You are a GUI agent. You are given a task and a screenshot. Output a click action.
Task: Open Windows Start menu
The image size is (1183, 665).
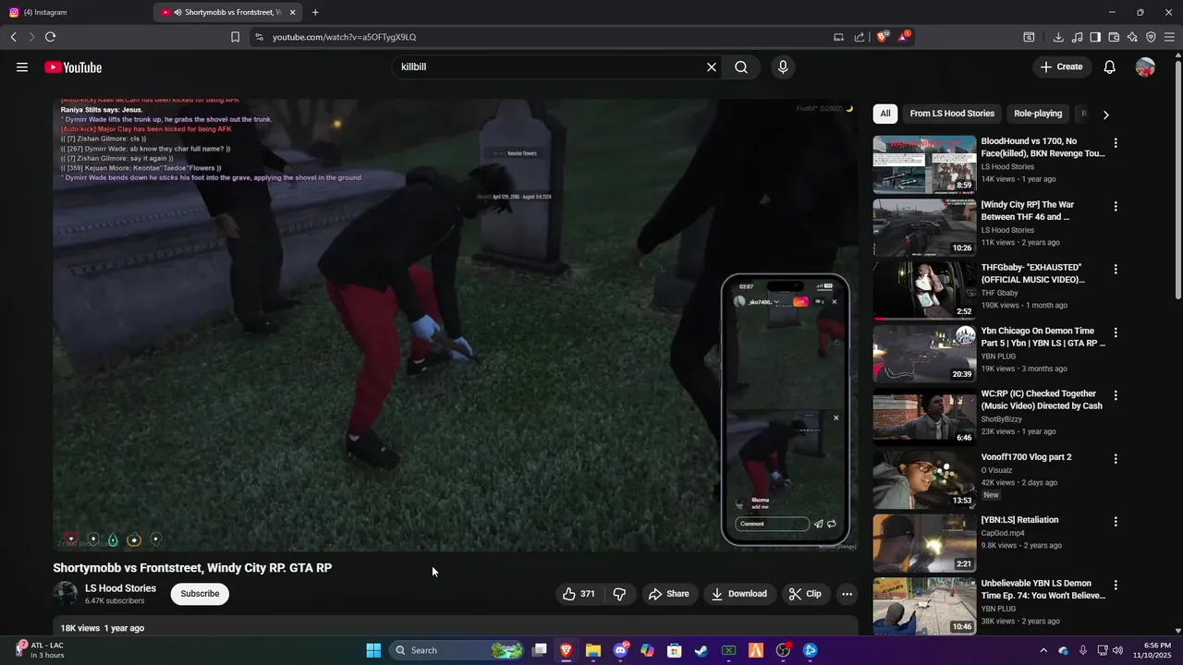373,650
